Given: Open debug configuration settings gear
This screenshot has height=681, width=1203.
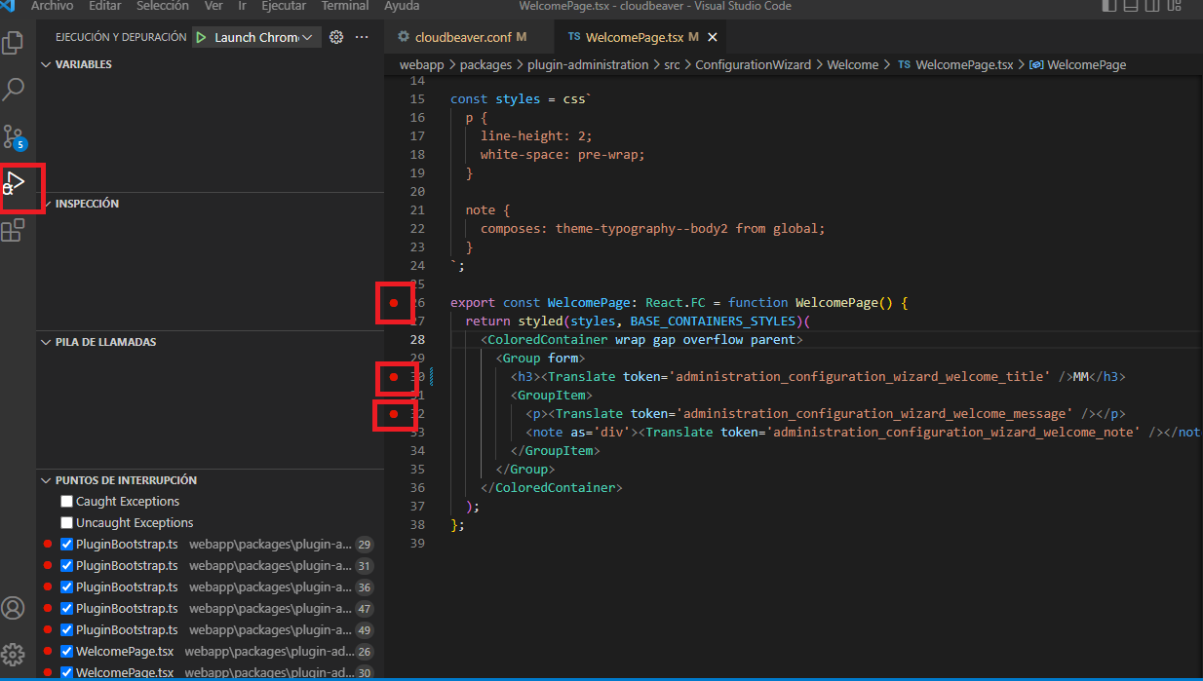Looking at the screenshot, I should [x=336, y=36].
